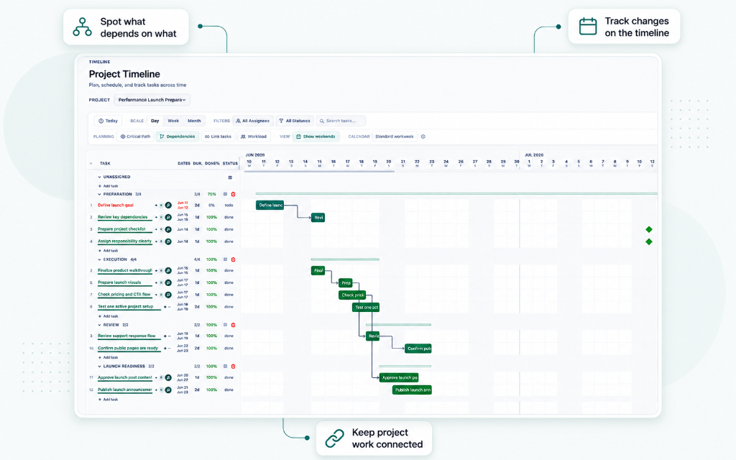Open the calendar settings icon beside Standard workweek

coord(423,137)
